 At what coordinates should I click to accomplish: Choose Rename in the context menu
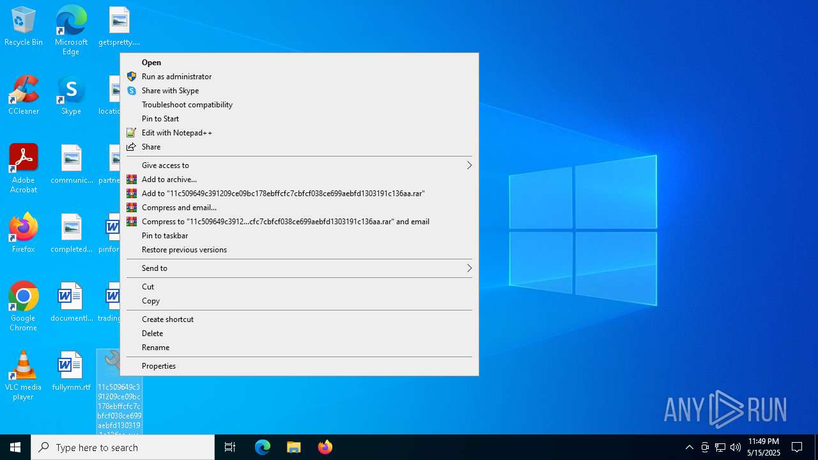point(299,348)
